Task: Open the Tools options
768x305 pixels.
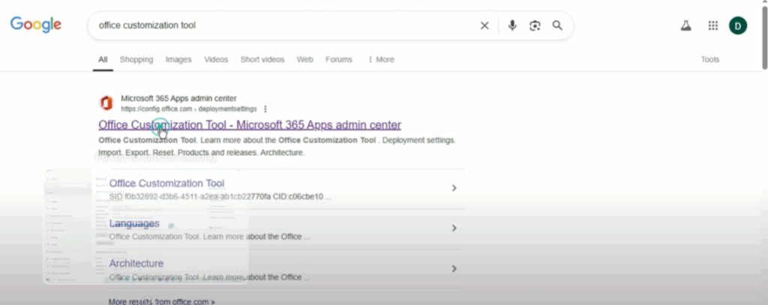Action: point(709,59)
